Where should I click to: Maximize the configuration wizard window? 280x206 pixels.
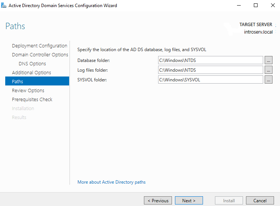(x=256, y=6)
